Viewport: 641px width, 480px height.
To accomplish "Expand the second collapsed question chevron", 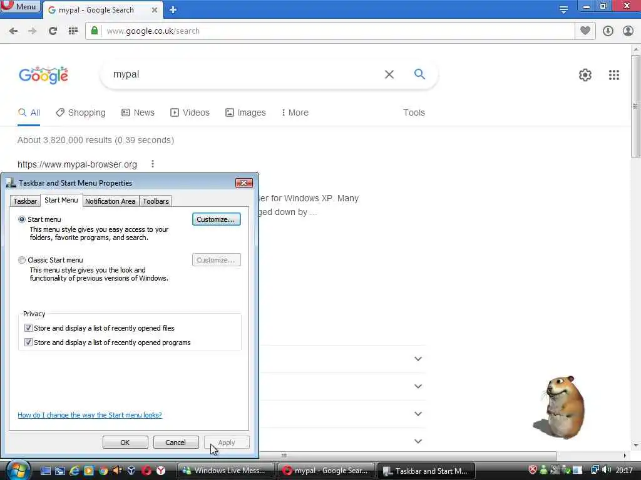I will 418,386.
